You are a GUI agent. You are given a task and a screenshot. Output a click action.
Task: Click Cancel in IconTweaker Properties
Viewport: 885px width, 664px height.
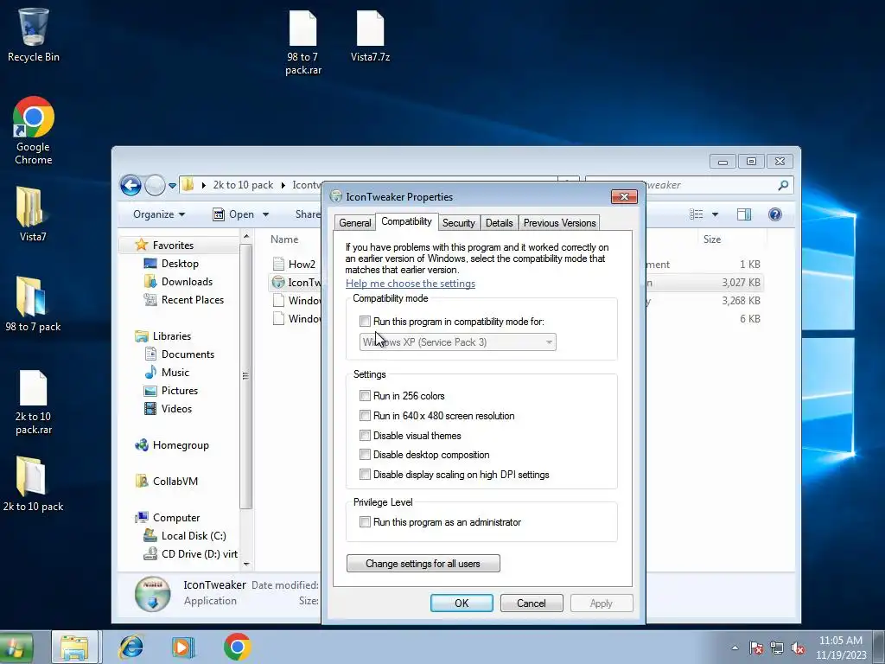tap(532, 603)
